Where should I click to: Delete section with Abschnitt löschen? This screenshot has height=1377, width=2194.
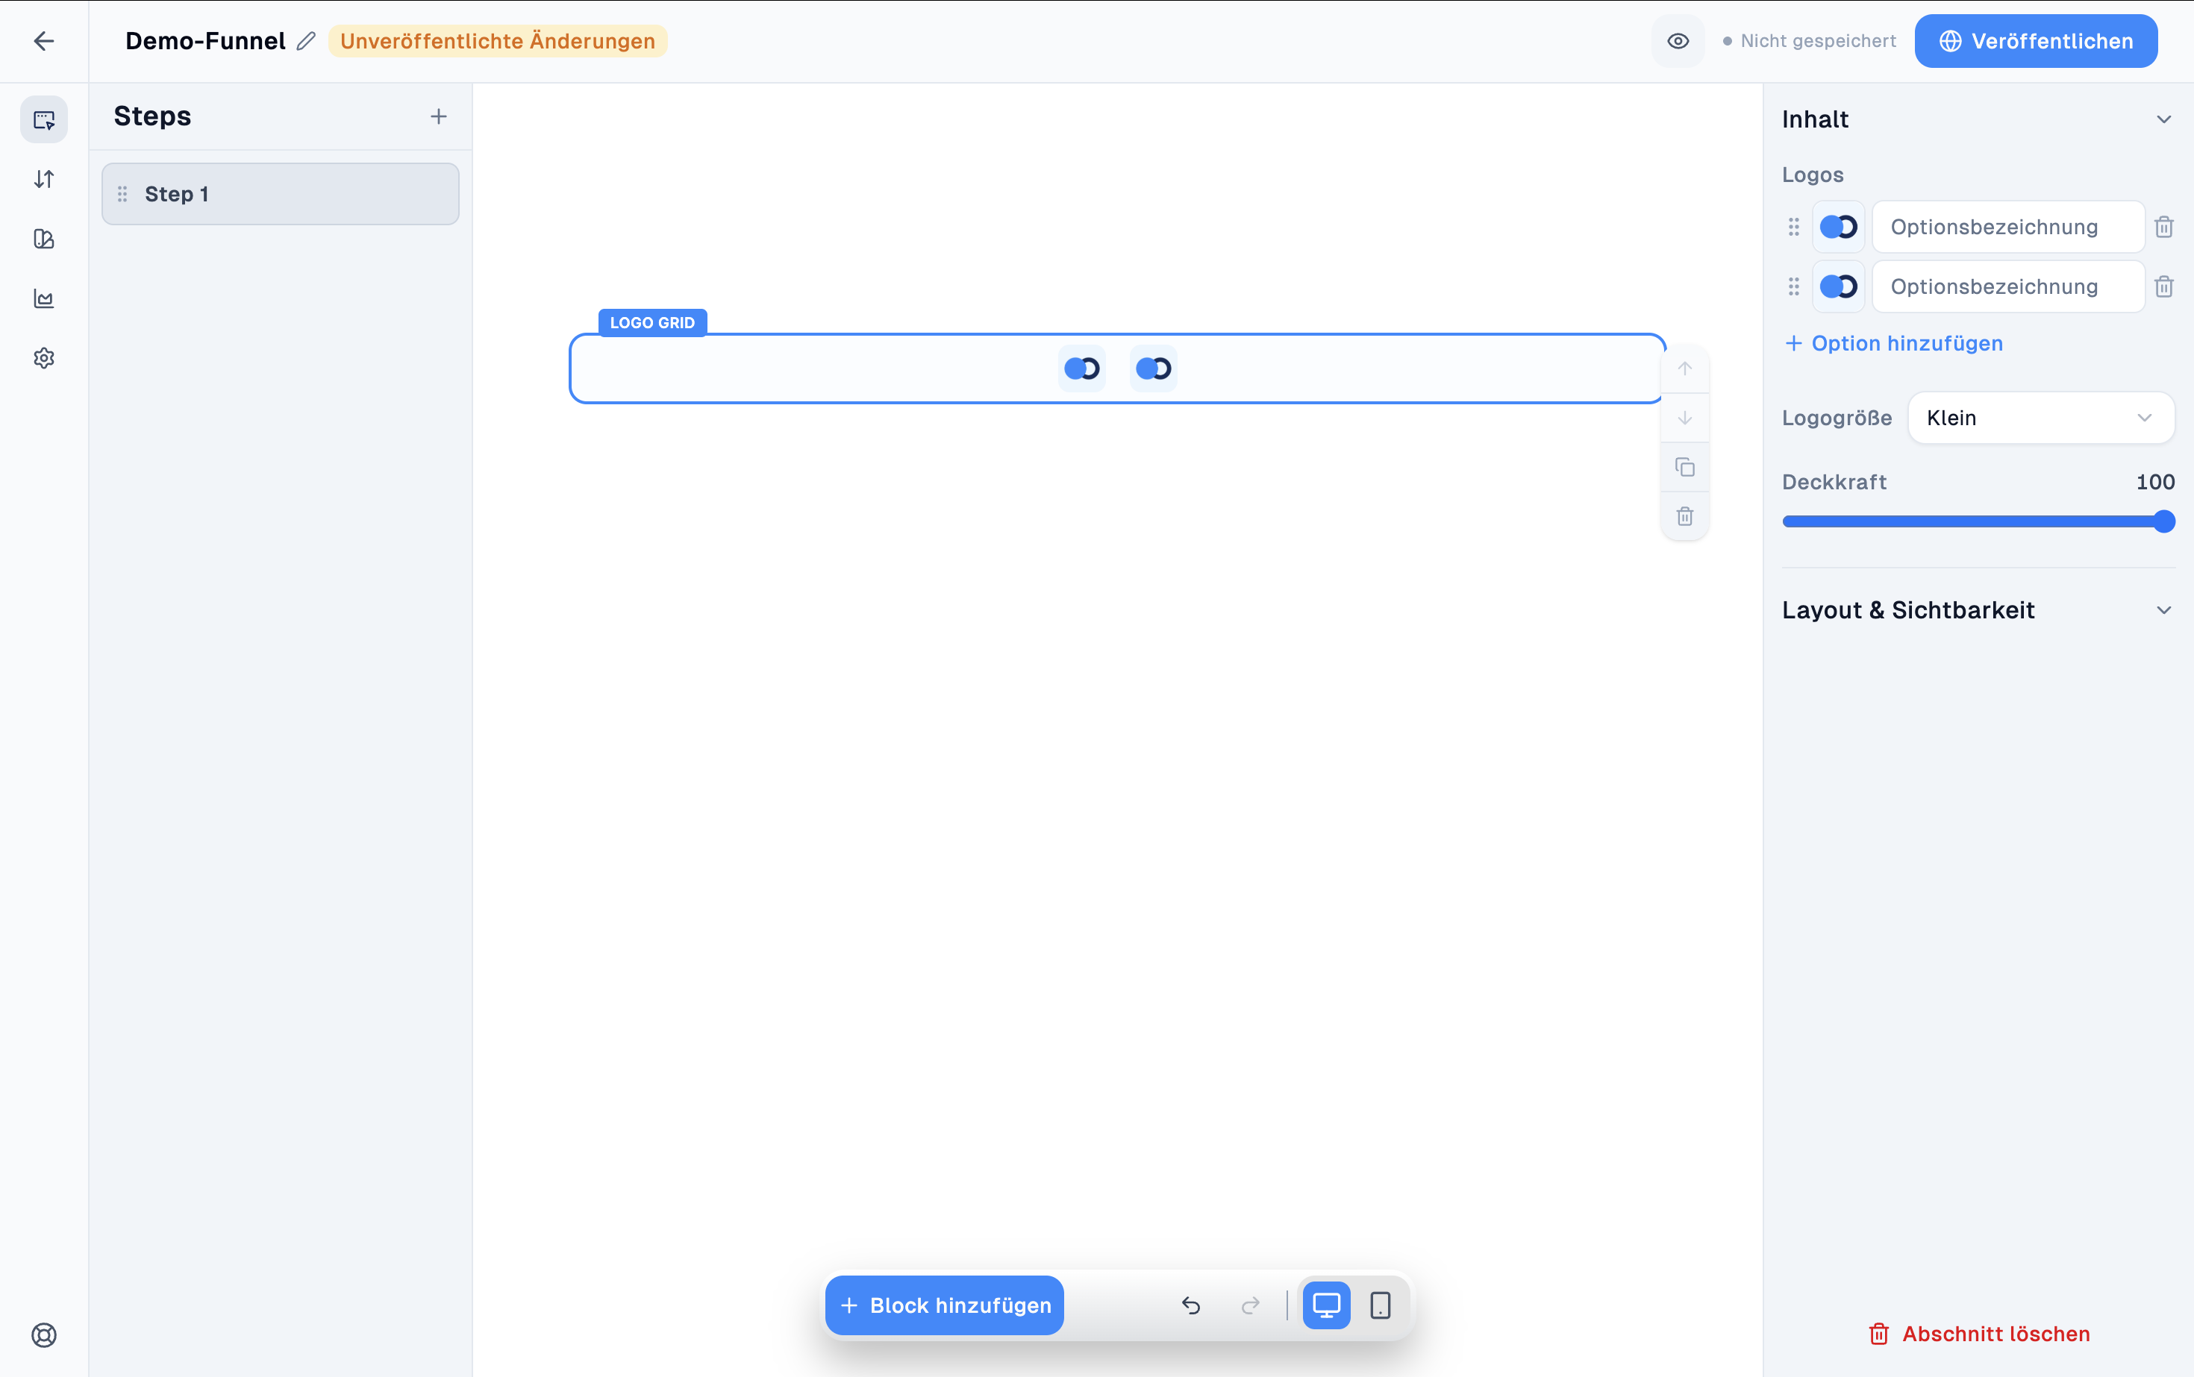tap(1979, 1334)
